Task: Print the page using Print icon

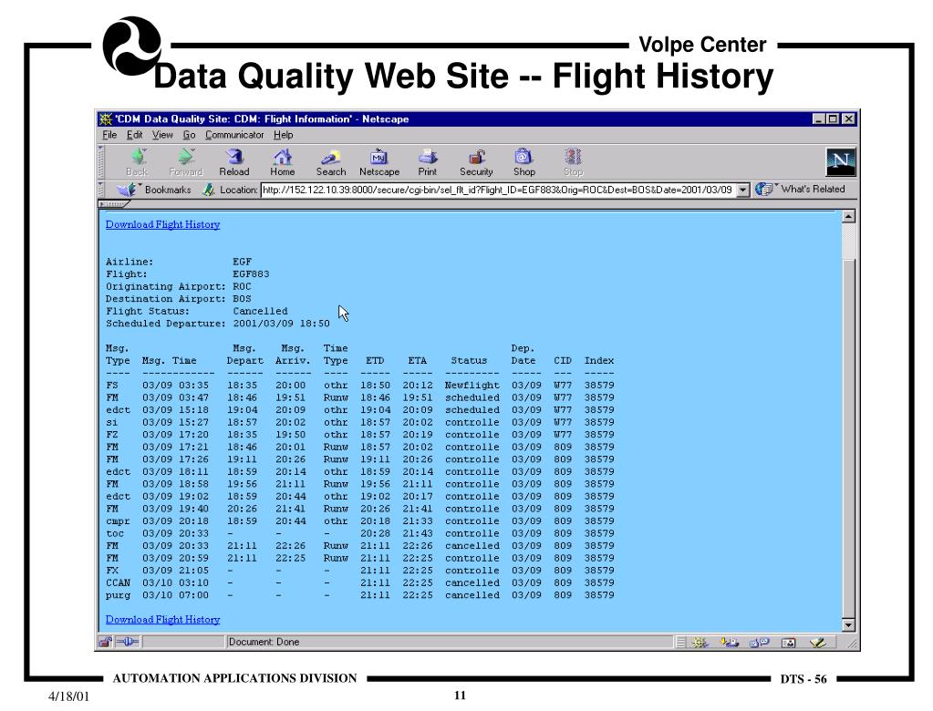Action: [427, 157]
